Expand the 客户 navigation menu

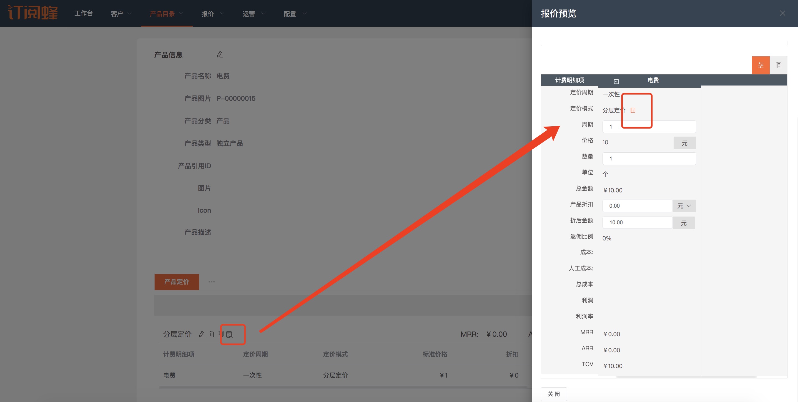click(x=121, y=14)
